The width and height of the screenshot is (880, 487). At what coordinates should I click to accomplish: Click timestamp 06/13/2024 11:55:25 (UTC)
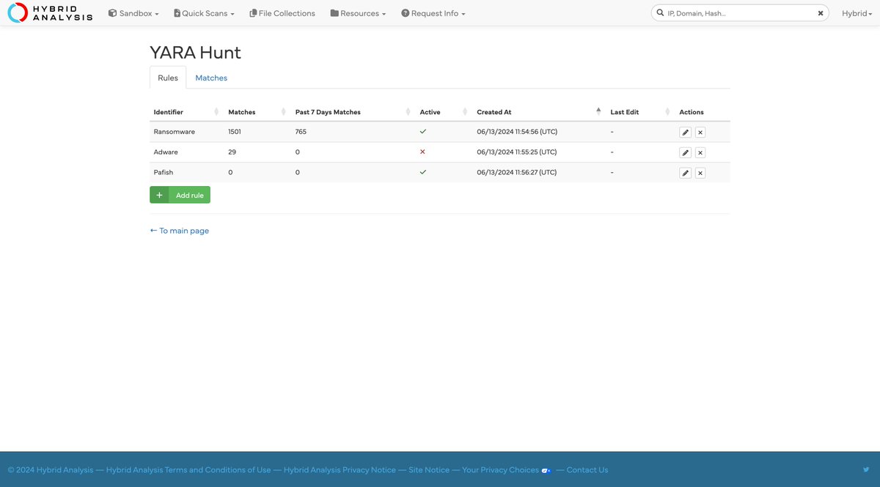pos(517,152)
